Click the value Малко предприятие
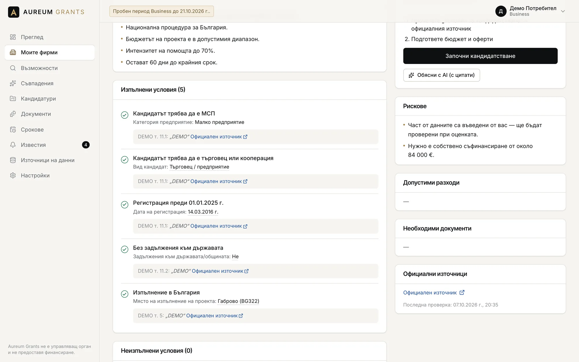The image size is (579, 362). [219, 122]
